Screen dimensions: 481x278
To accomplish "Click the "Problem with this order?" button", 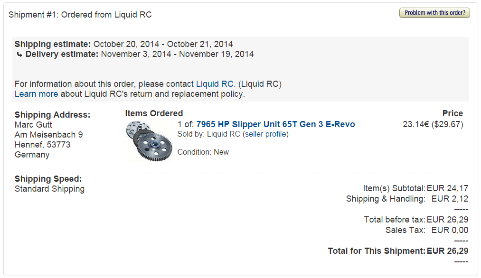I will [434, 13].
